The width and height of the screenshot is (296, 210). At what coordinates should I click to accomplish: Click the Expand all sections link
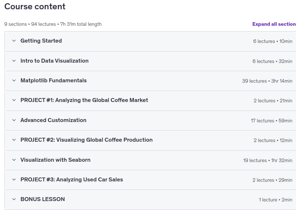(274, 24)
